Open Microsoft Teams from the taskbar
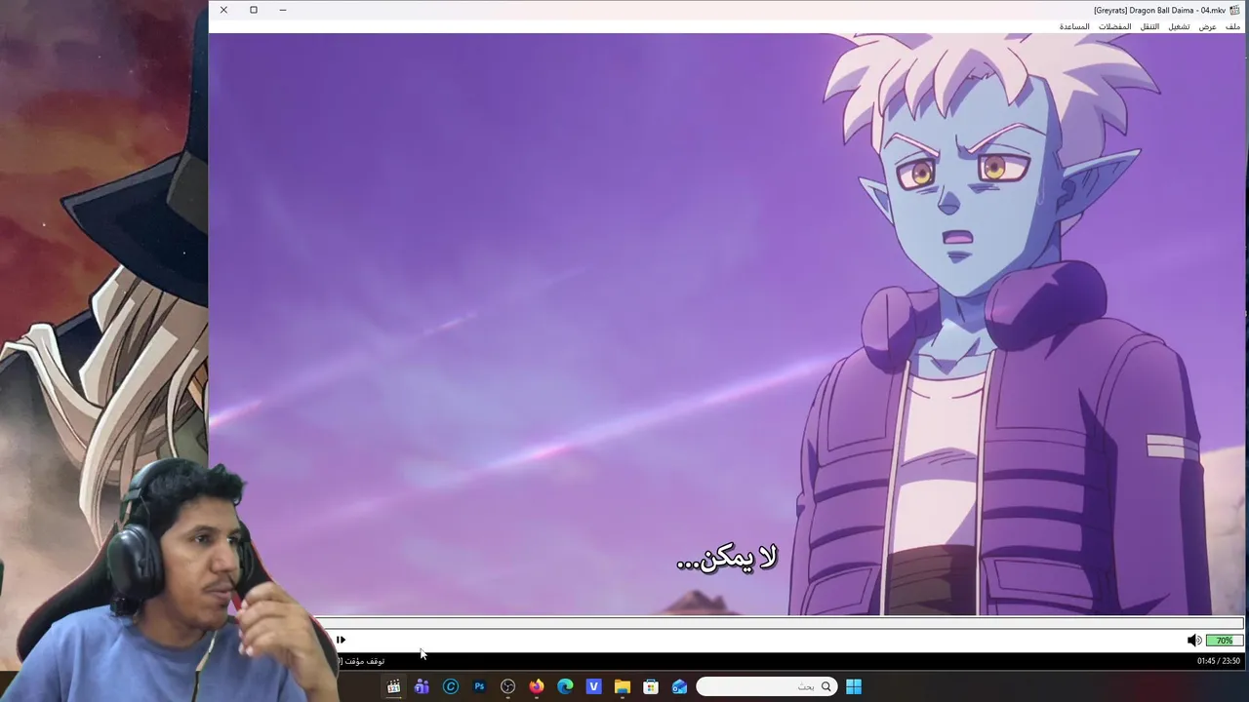The height and width of the screenshot is (702, 1249). pyautogui.click(x=422, y=686)
